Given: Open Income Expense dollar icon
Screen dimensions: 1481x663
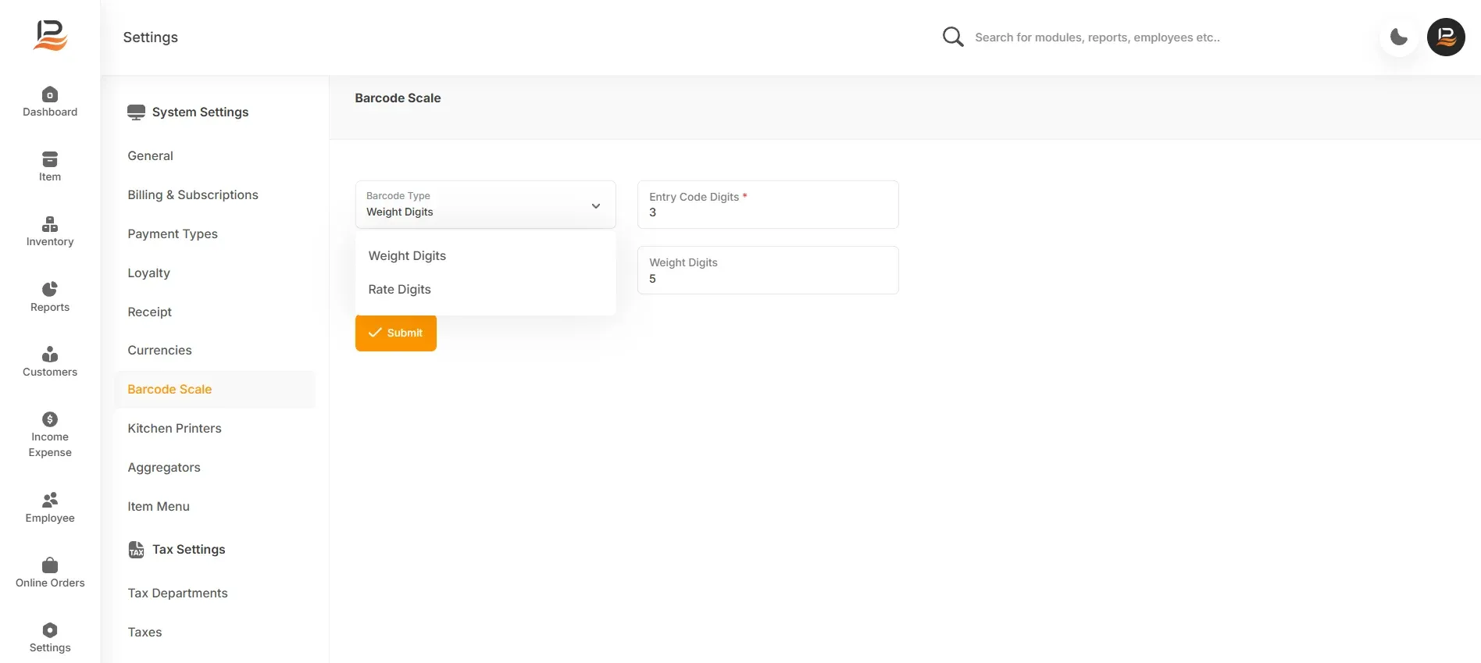Looking at the screenshot, I should (50, 419).
